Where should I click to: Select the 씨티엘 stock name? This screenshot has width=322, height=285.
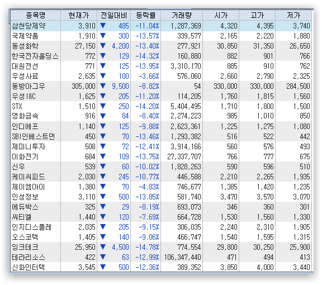pos(22,217)
